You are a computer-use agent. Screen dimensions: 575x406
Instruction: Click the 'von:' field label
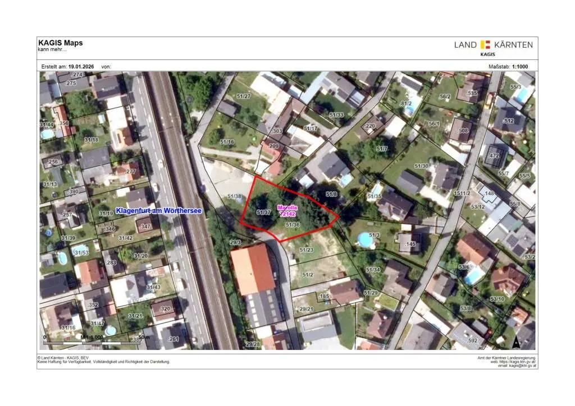(x=106, y=67)
